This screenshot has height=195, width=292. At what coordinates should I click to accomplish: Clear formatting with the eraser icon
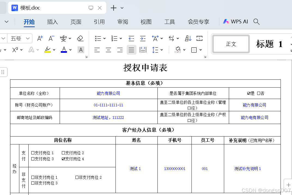point(80,38)
